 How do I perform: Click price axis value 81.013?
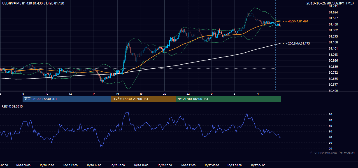pos(333,55)
